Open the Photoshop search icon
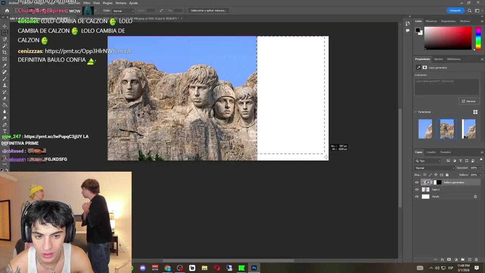485x273 pixels. pos(469,11)
